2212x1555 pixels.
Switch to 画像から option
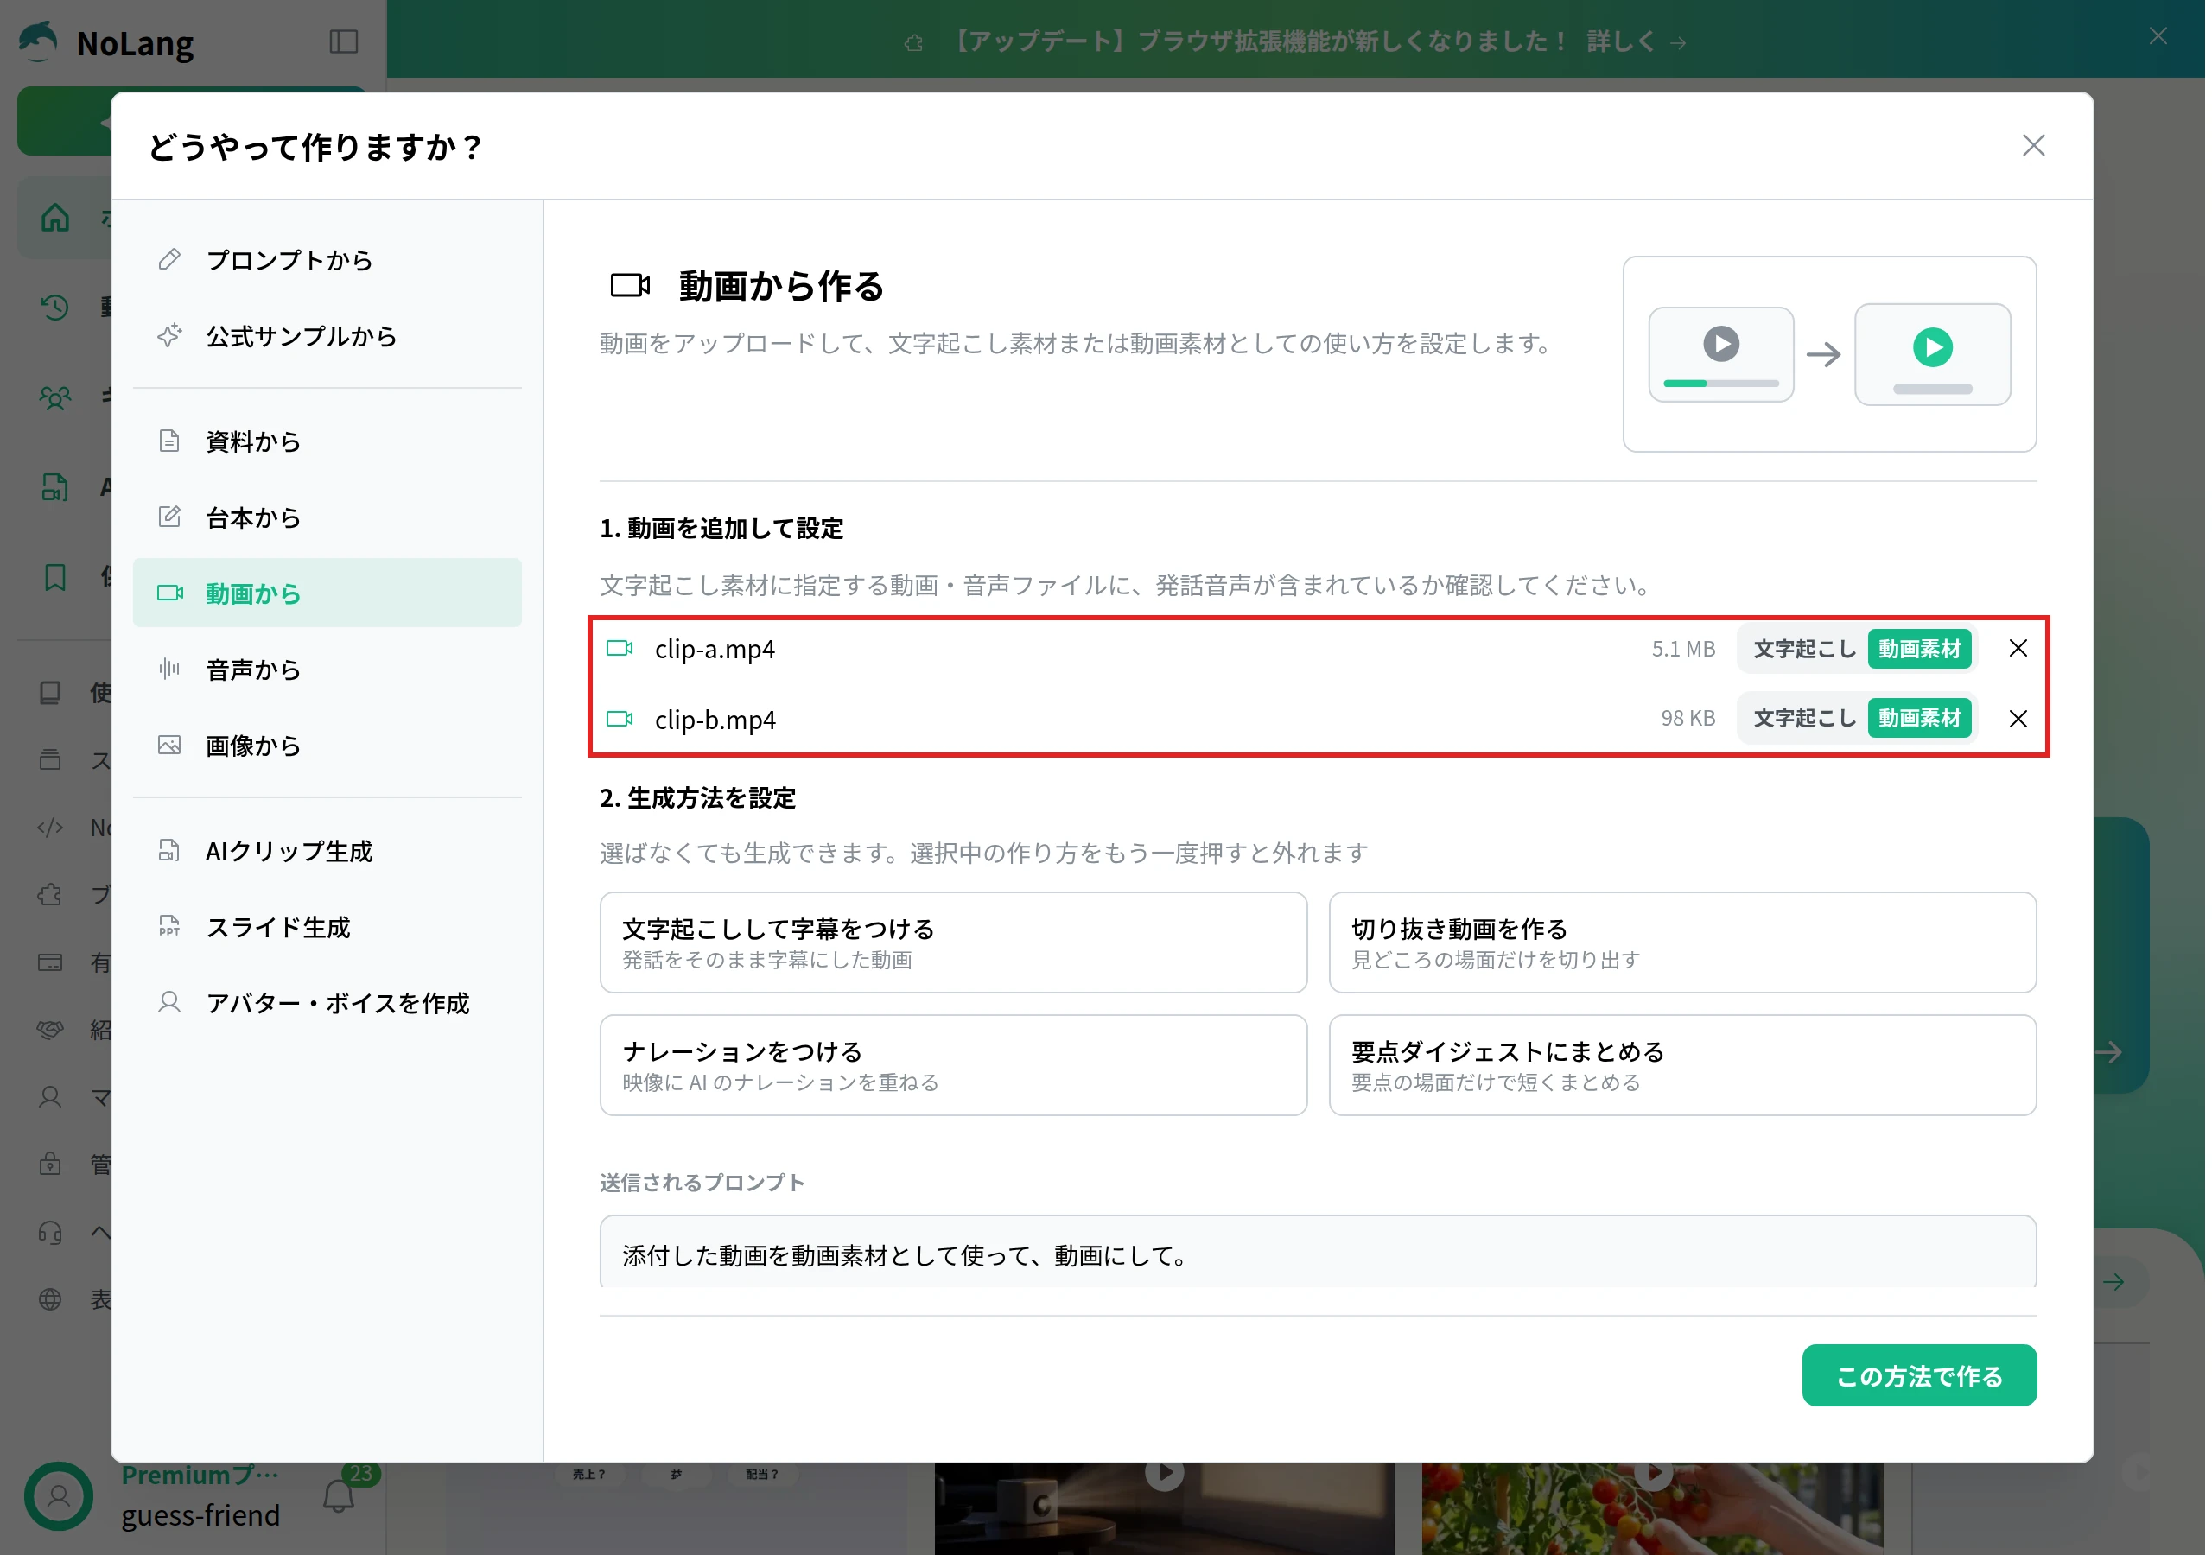point(327,746)
